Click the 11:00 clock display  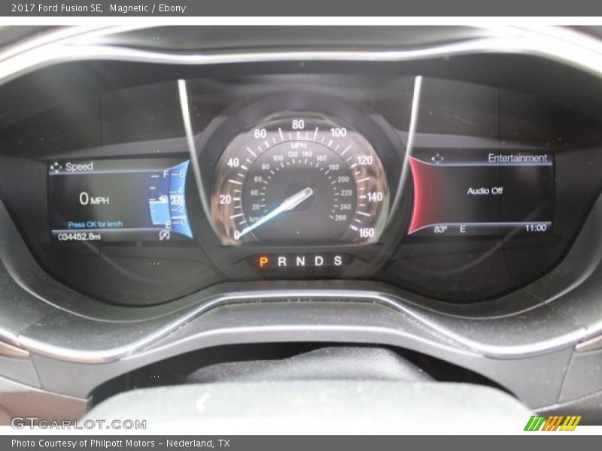click(x=536, y=229)
